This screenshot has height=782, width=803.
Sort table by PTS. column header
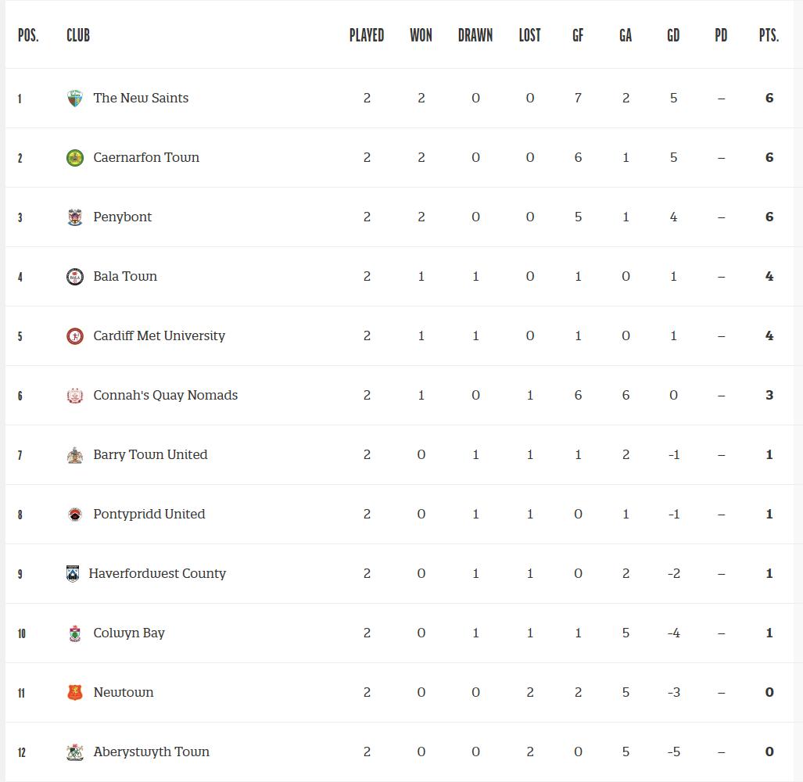pos(769,35)
